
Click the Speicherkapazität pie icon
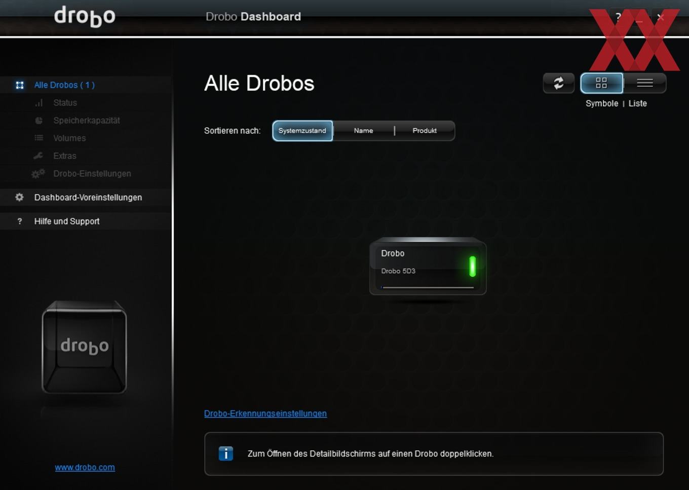pyautogui.click(x=39, y=121)
